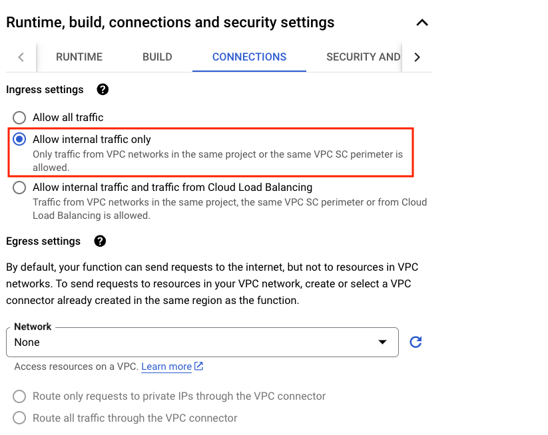This screenshot has width=548, height=435.
Task: Select Route all traffic through VPC connector
Action: pyautogui.click(x=20, y=418)
